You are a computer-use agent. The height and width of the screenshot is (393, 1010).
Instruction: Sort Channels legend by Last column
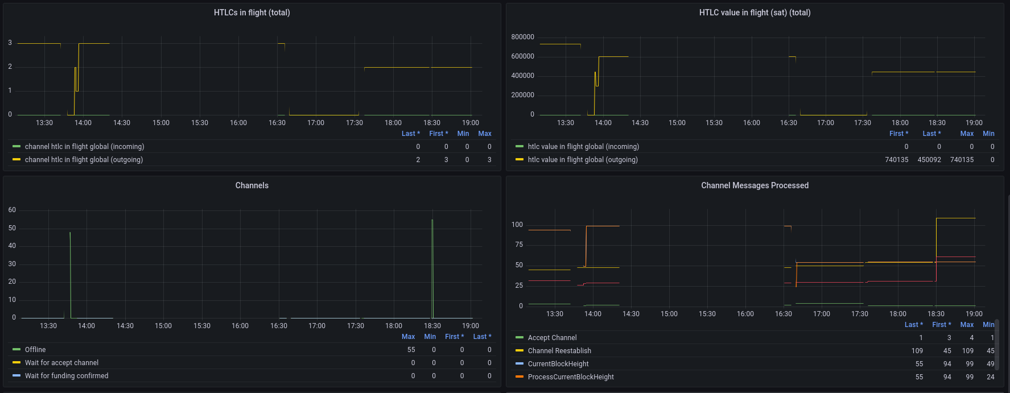click(x=482, y=337)
